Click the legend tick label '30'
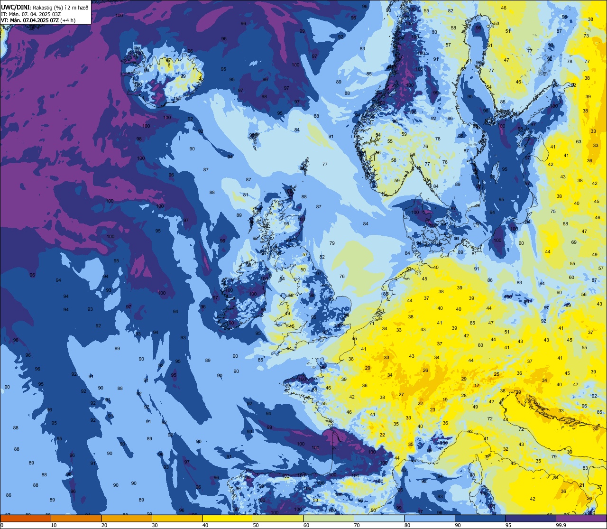 (155, 525)
